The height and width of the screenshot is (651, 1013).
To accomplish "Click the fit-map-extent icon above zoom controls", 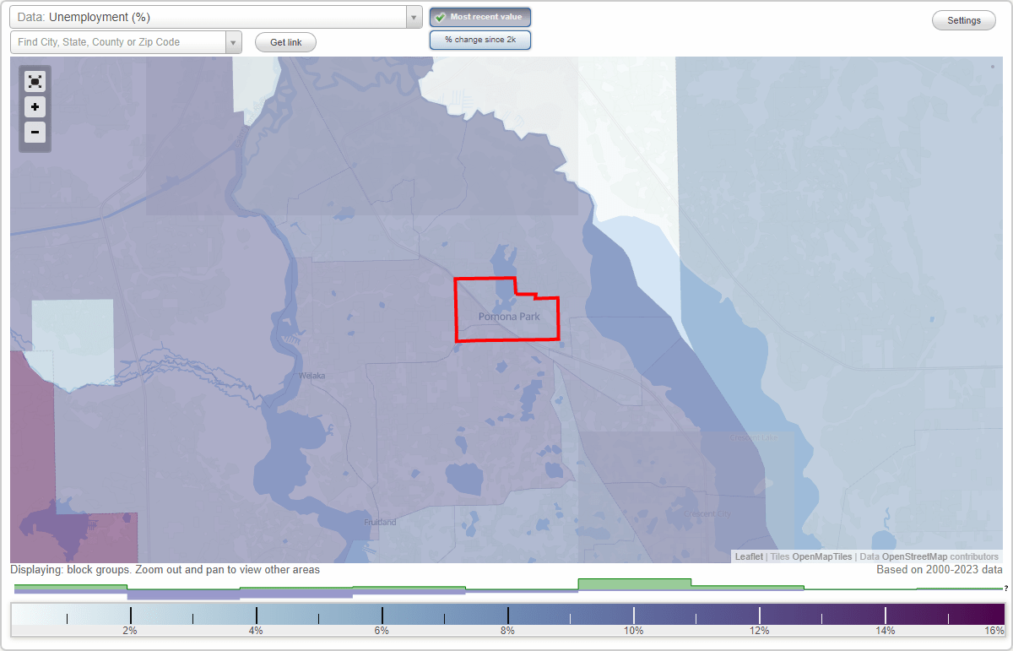I will (35, 81).
